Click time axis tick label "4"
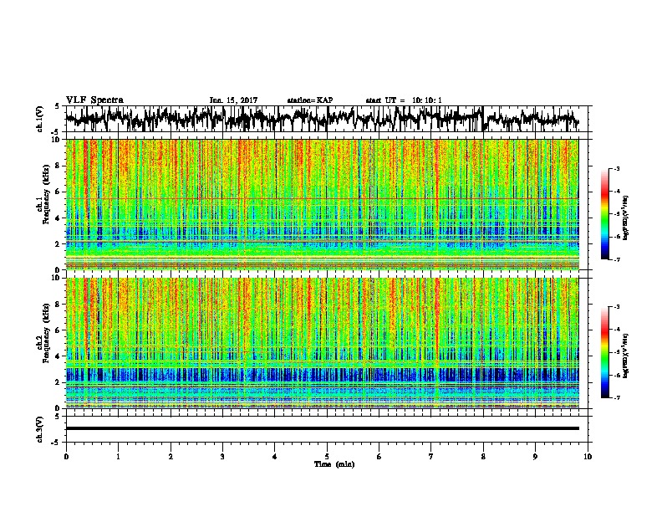Image resolution: width=662 pixels, height=512 pixels. pos(275,457)
